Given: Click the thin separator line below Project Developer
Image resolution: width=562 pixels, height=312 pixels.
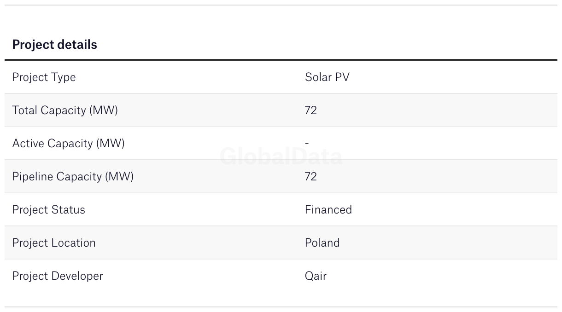Looking at the screenshot, I should point(281,307).
